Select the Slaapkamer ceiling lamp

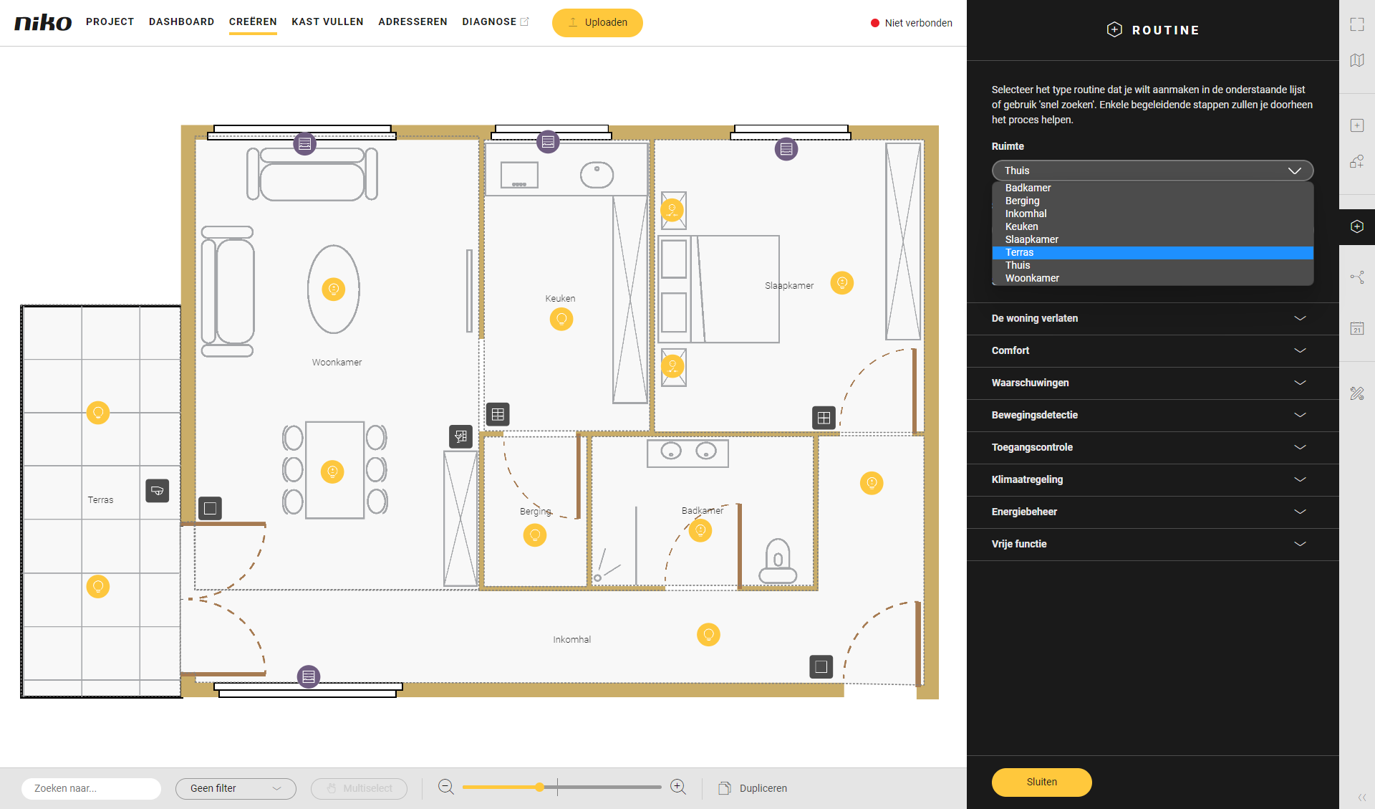[x=842, y=282]
